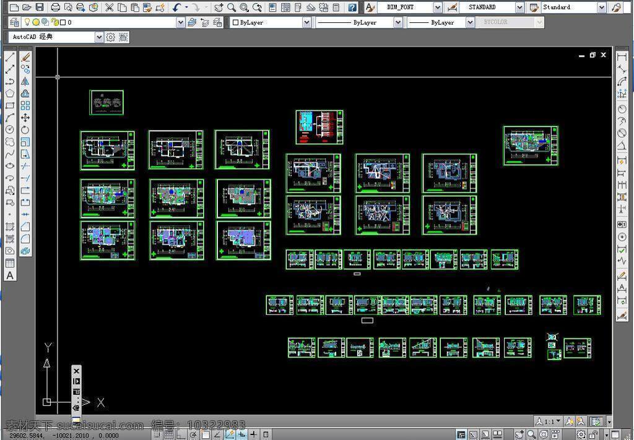Expand the layer list dropdown
This screenshot has height=440, width=634.
pos(180,22)
